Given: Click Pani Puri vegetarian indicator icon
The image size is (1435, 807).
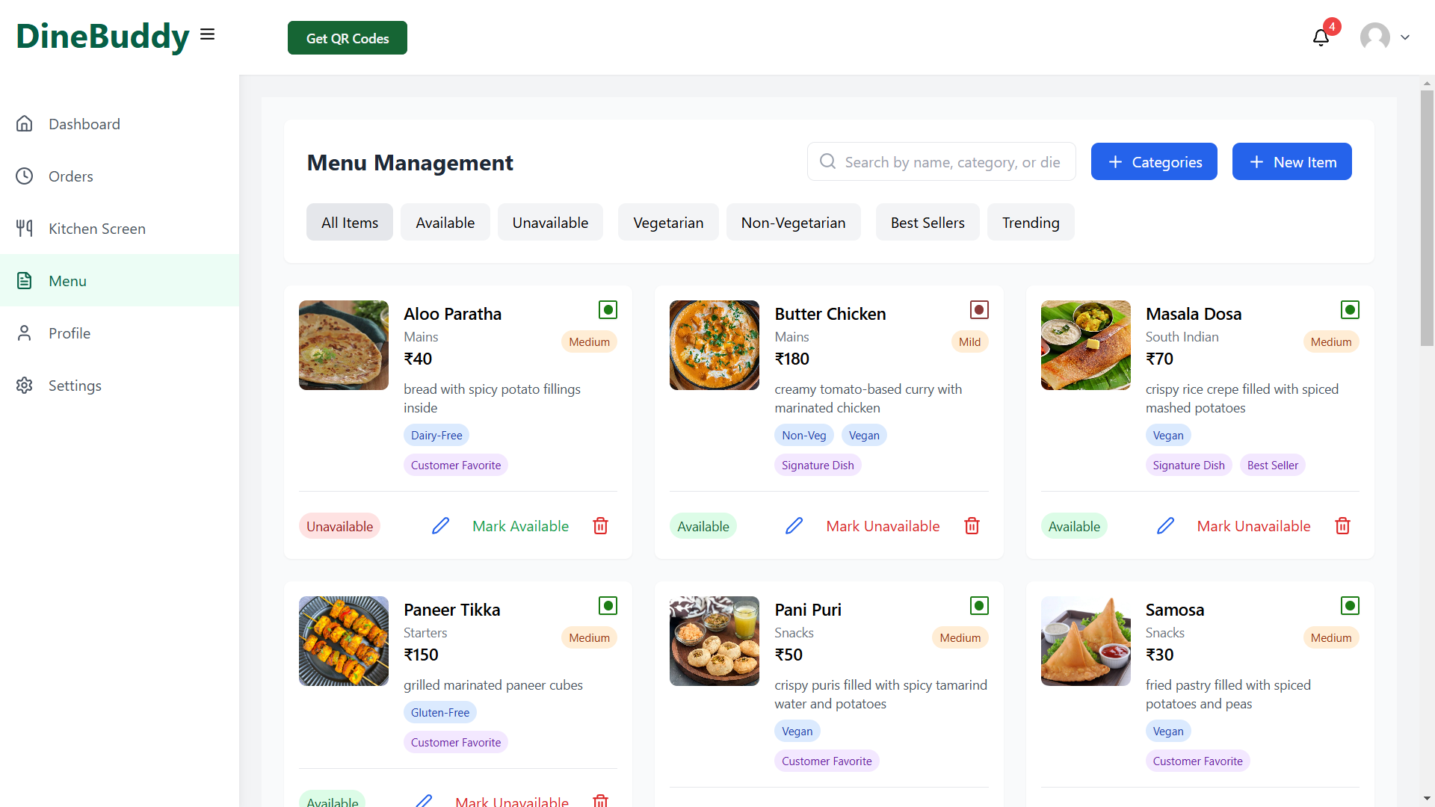Looking at the screenshot, I should coord(979,605).
